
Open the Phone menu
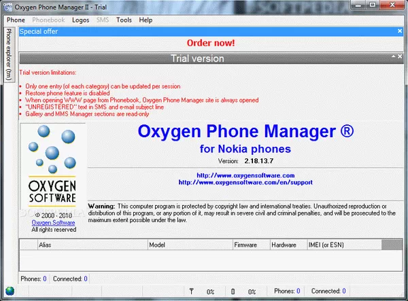[x=16, y=20]
